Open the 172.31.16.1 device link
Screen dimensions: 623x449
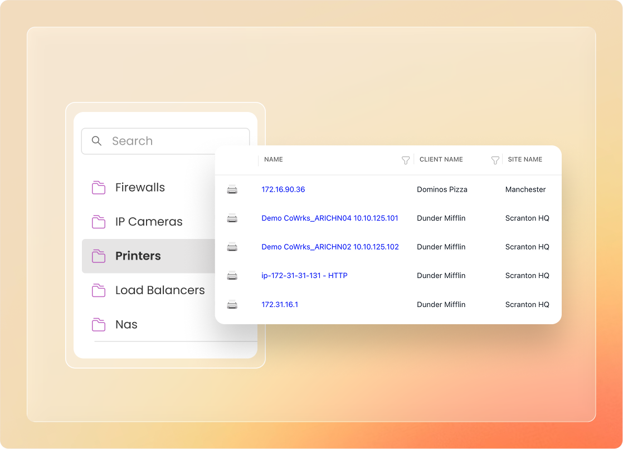[280, 305]
